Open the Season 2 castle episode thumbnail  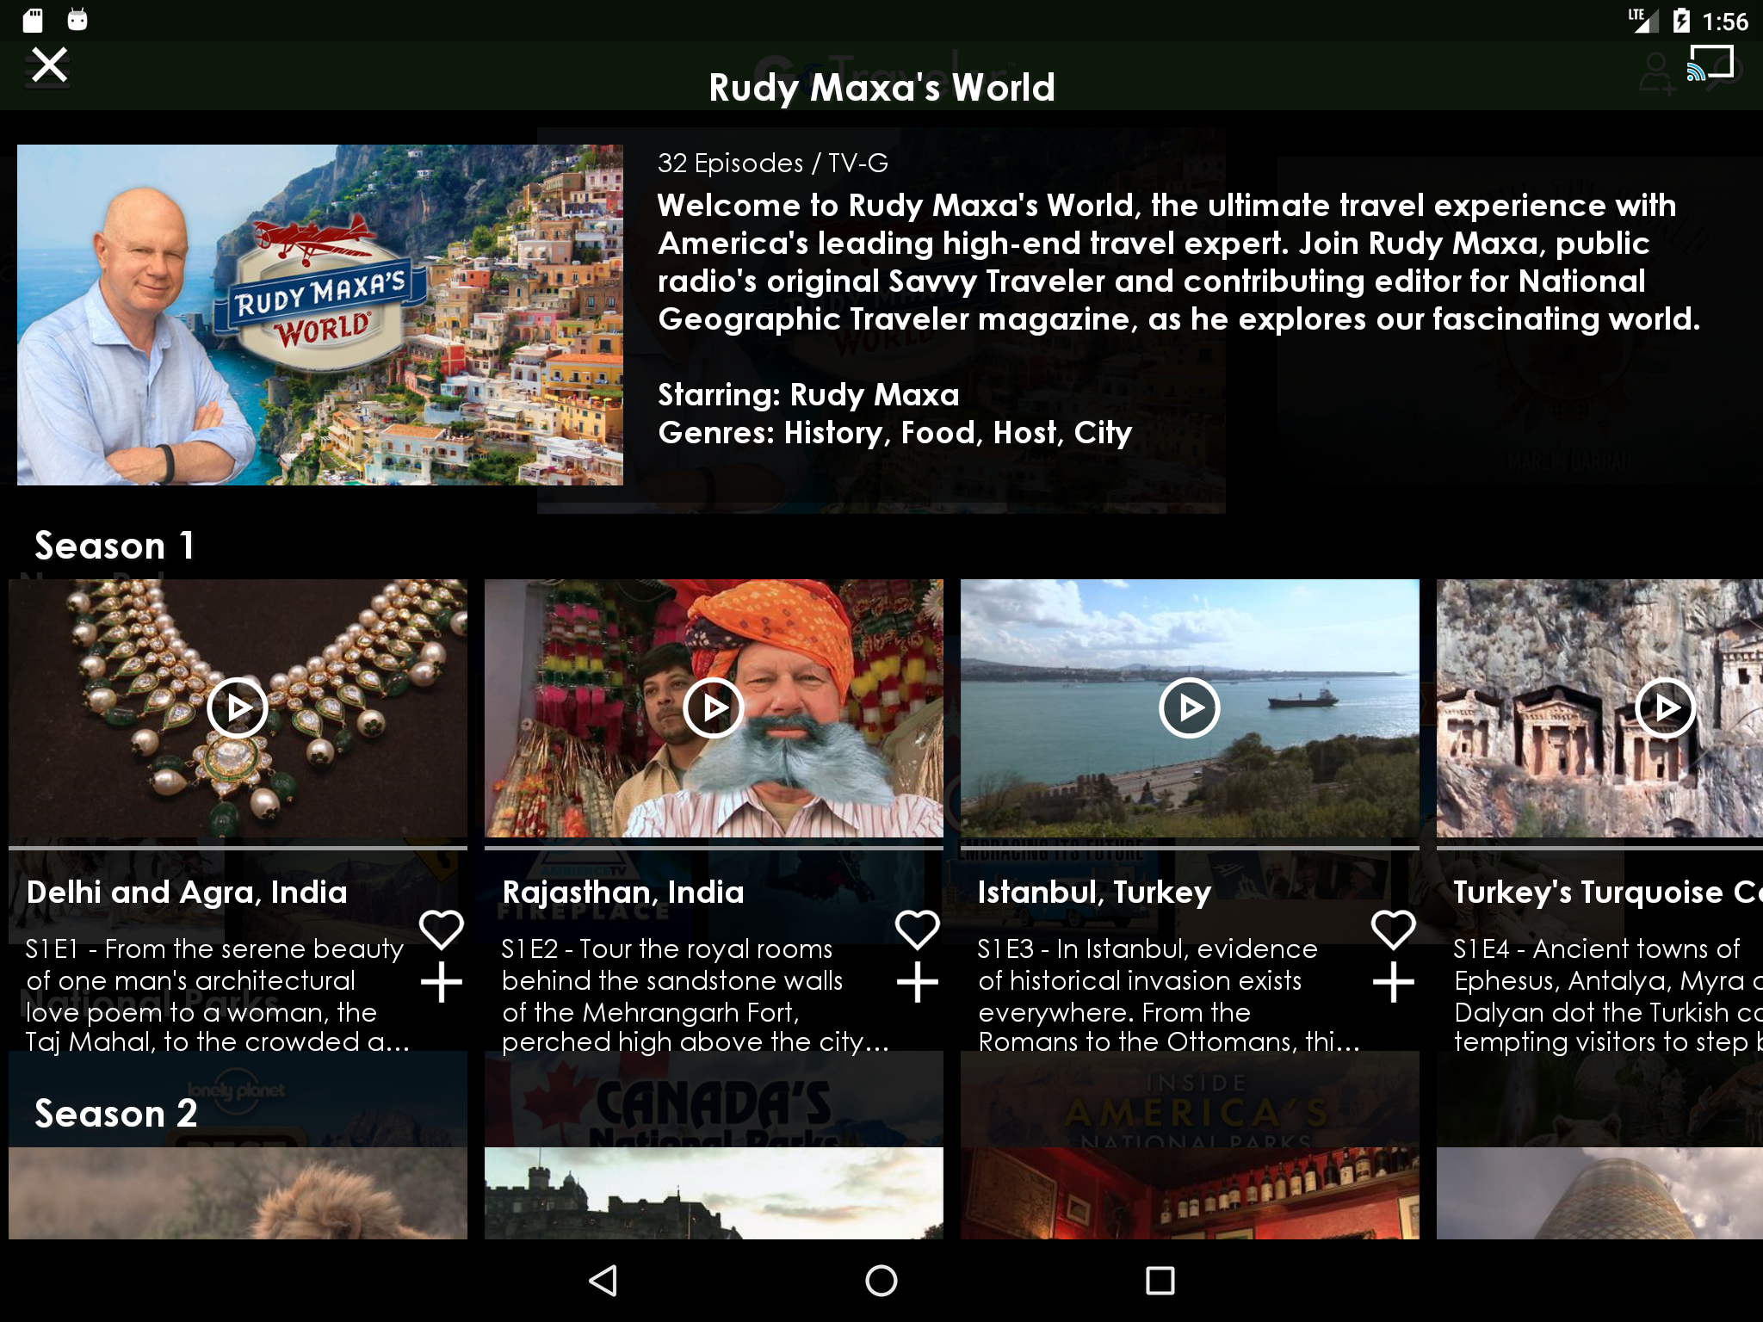[x=714, y=1193]
